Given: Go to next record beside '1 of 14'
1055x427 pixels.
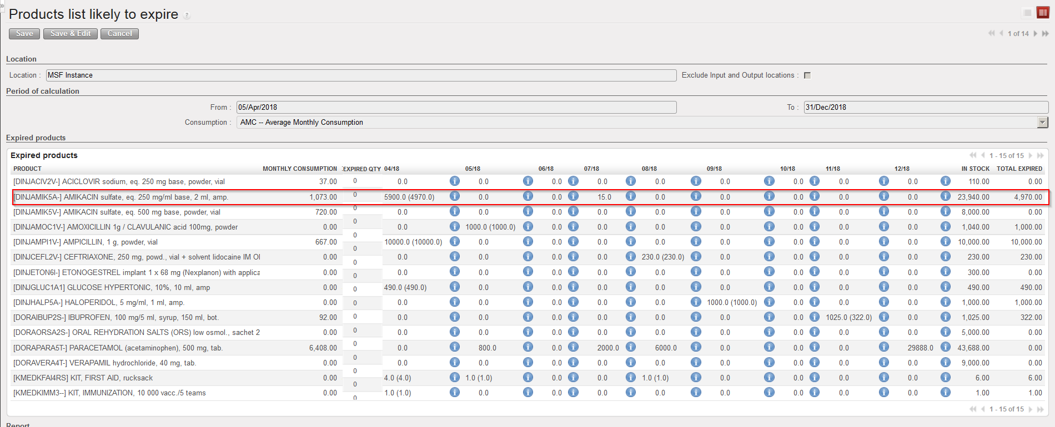Looking at the screenshot, I should (x=1036, y=34).
